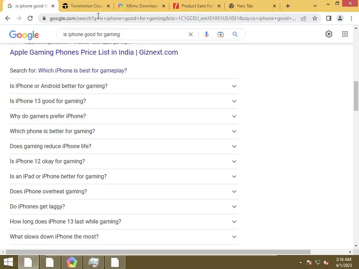Bookmark this page with the star icon
Screen dimensions: 359x269
315,18
